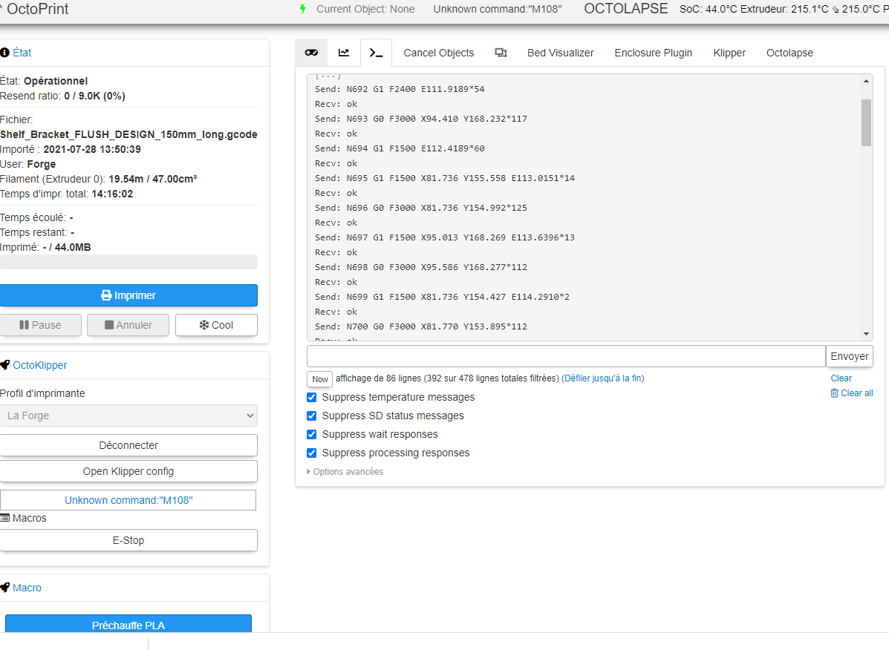This screenshot has width=889, height=650.
Task: Click the terminal output scrollbar thumb
Action: coord(866,122)
